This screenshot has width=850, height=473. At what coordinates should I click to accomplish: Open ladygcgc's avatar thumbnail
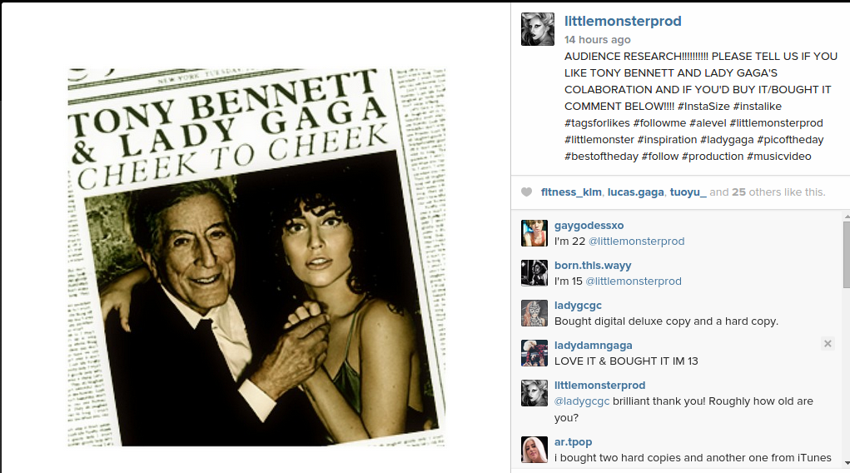coord(534,313)
